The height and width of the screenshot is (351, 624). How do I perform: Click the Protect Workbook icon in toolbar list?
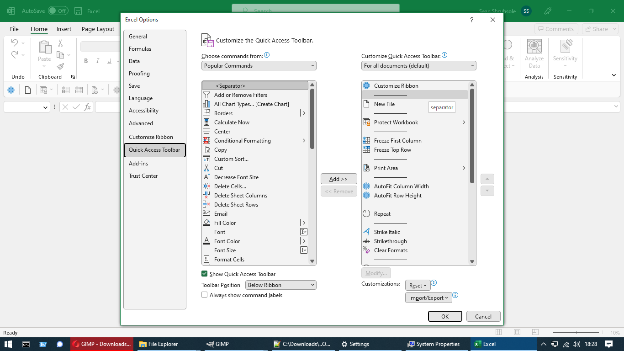366,122
